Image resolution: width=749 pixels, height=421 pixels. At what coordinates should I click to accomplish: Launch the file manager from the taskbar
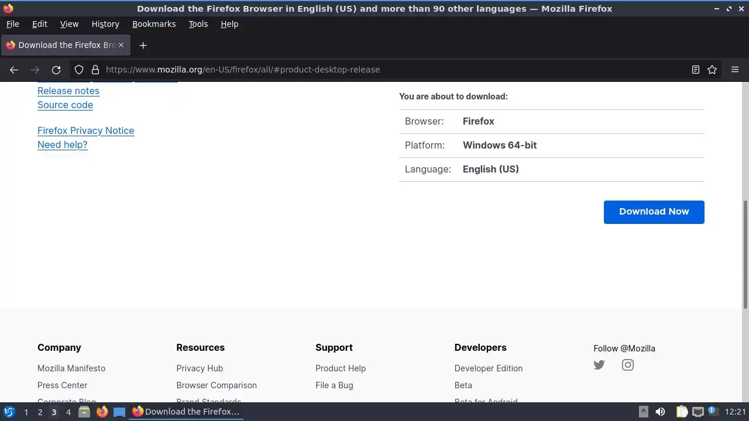[x=84, y=412]
